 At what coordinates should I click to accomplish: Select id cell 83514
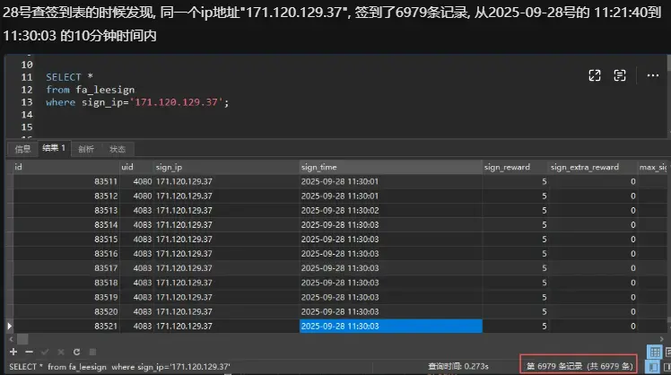65,225
